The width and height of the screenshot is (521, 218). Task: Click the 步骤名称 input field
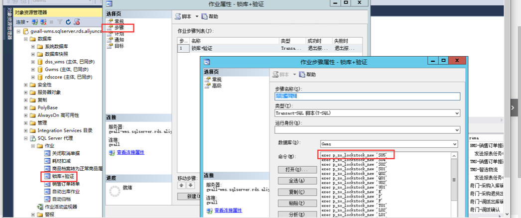pos(368,96)
